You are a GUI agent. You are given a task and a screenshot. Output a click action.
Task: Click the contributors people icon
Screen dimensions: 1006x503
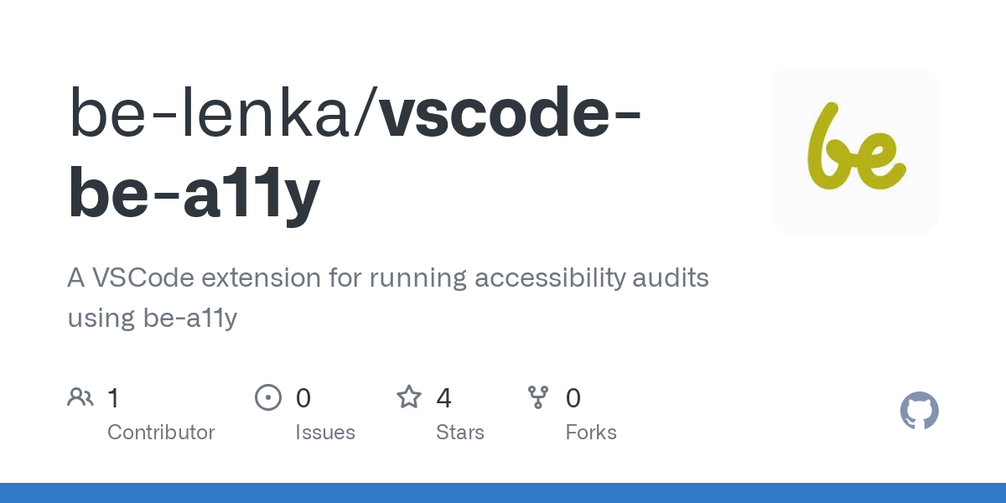coord(80,397)
